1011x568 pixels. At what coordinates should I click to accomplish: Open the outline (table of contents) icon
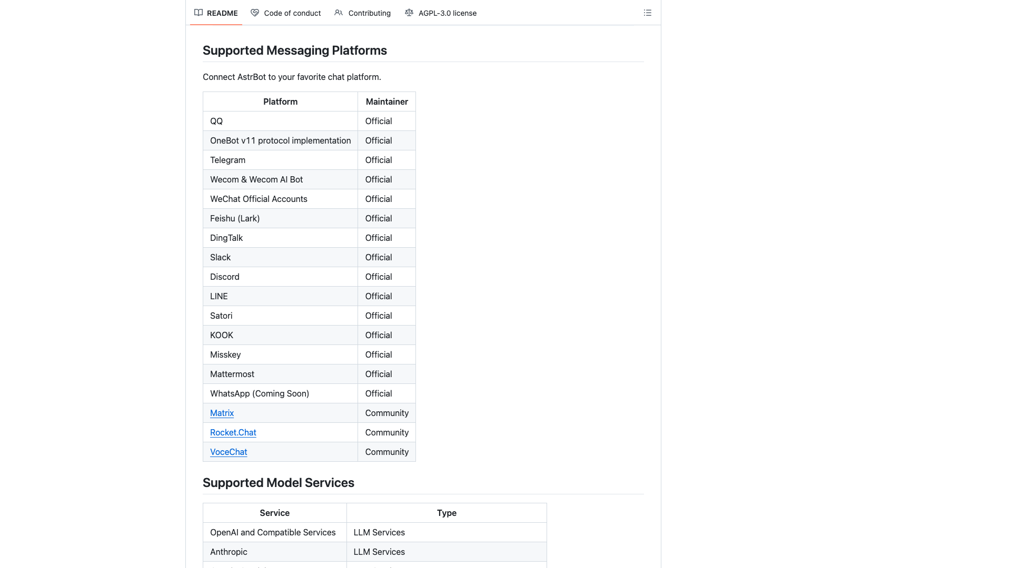coord(647,13)
